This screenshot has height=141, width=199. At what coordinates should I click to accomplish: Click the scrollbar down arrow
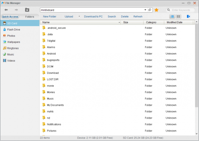197,134
